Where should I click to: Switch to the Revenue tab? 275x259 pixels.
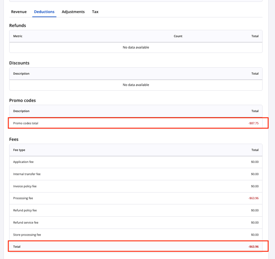(19, 12)
